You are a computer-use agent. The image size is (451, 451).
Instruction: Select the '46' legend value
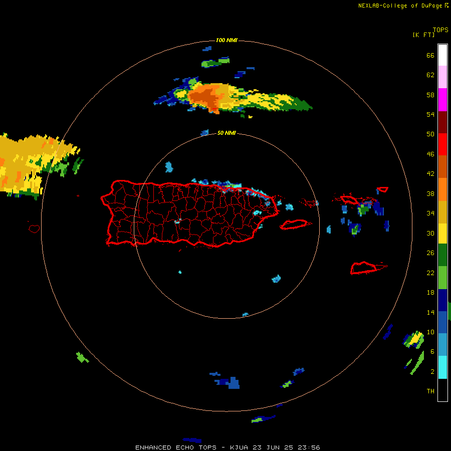coord(430,154)
